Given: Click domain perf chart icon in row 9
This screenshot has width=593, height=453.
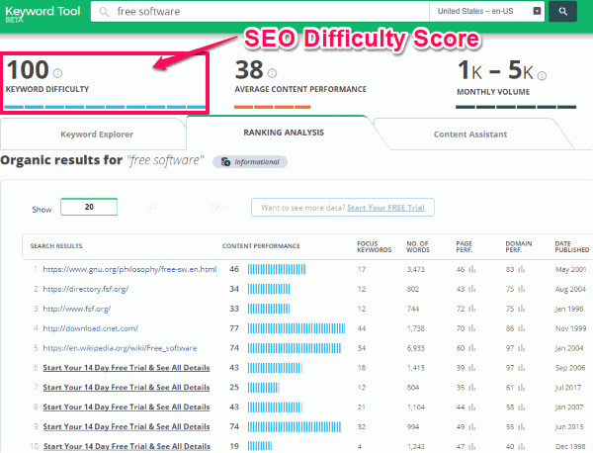Looking at the screenshot, I should click(522, 427).
